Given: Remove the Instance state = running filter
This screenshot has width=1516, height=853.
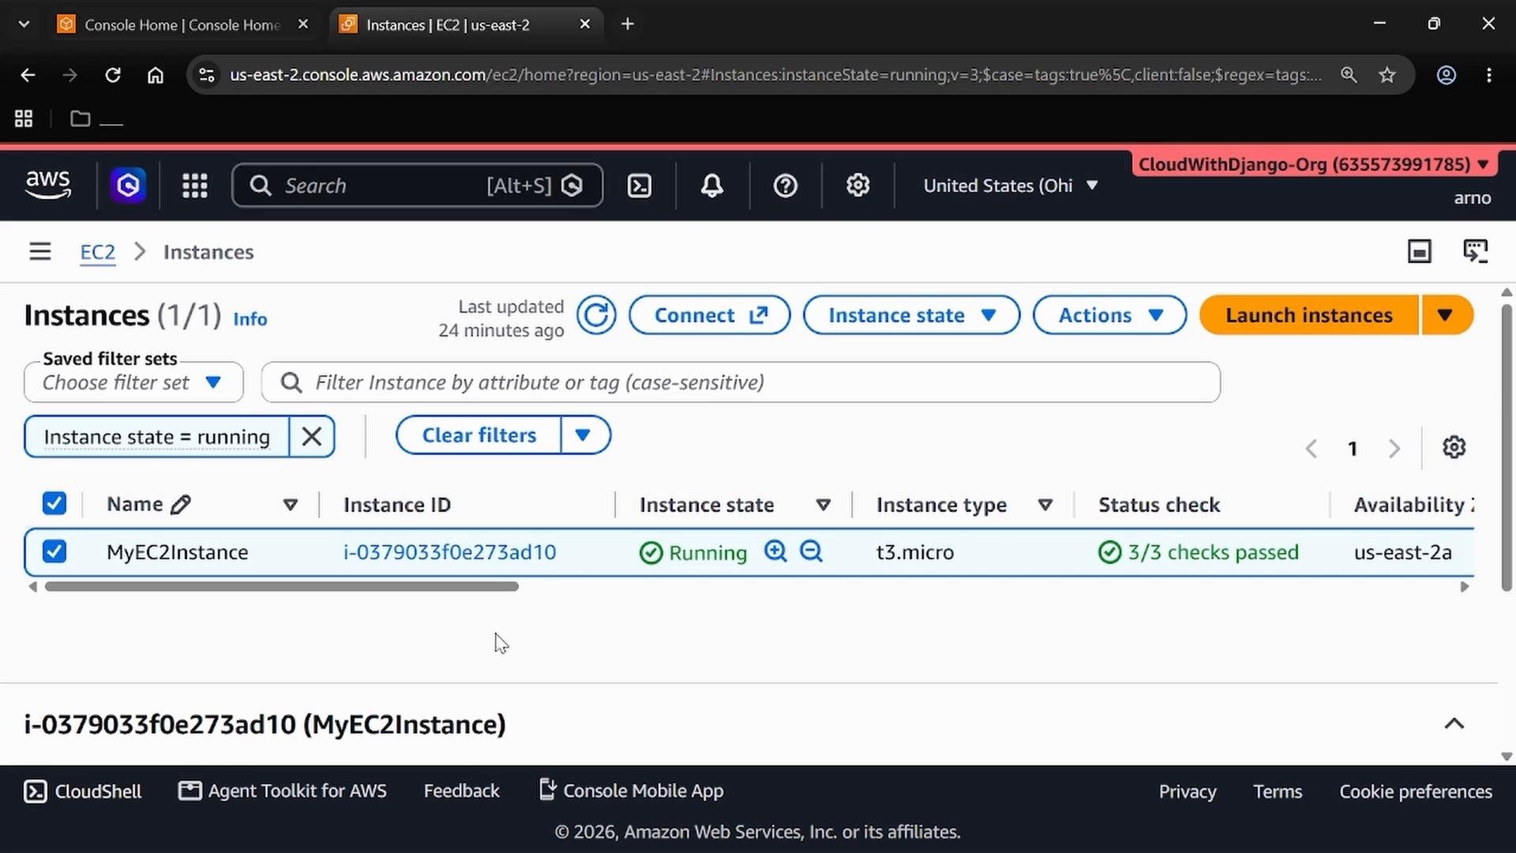Looking at the screenshot, I should coord(312,437).
